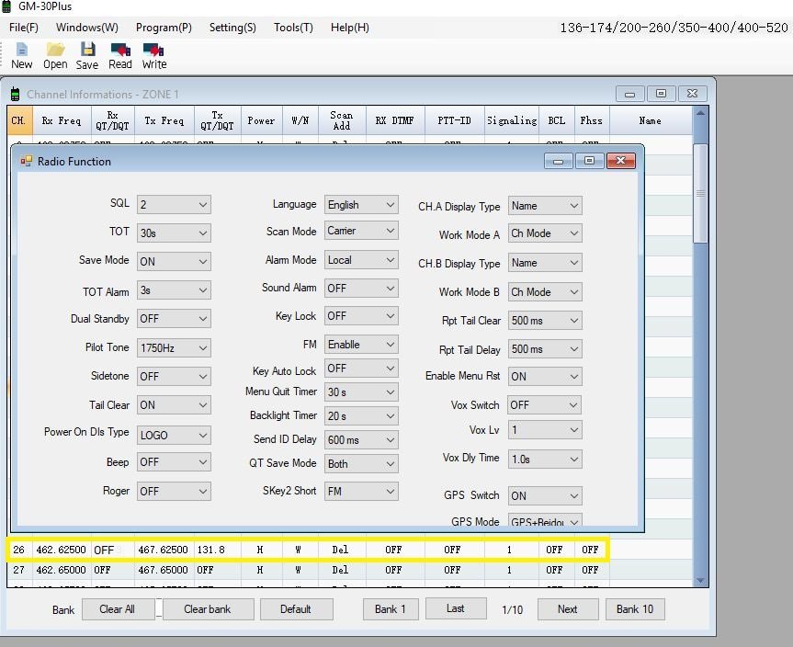Open the Vox Switch dropdown
The width and height of the screenshot is (793, 647).
pyautogui.click(x=545, y=405)
